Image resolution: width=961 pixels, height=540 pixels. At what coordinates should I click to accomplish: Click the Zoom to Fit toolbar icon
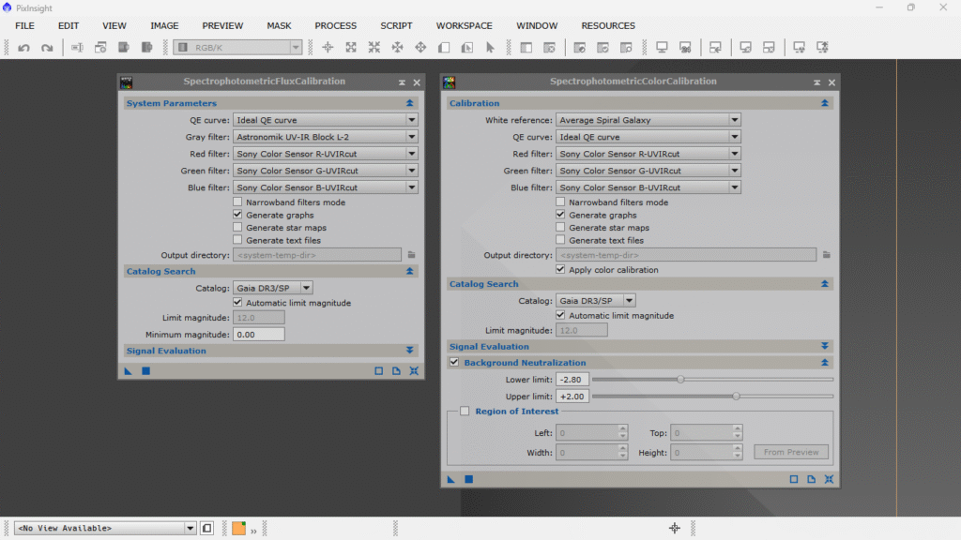coord(351,48)
